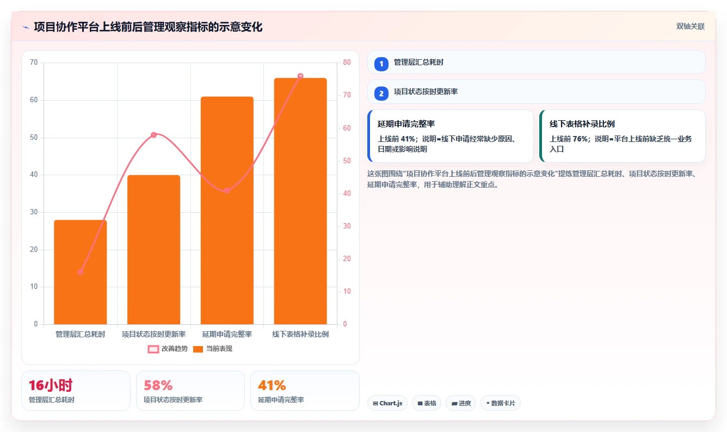
Task: Click the 41% stat card
Action: (305, 391)
